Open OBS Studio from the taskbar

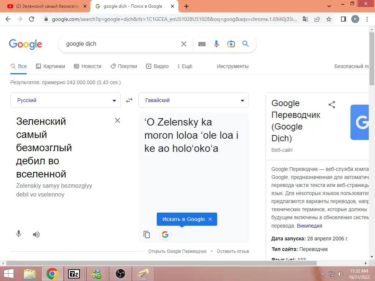click(x=120, y=274)
